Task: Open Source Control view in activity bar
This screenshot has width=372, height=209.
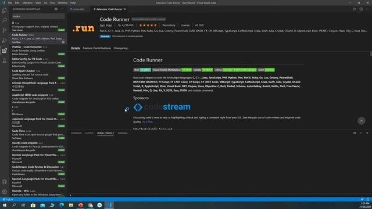Action: tap(4, 30)
